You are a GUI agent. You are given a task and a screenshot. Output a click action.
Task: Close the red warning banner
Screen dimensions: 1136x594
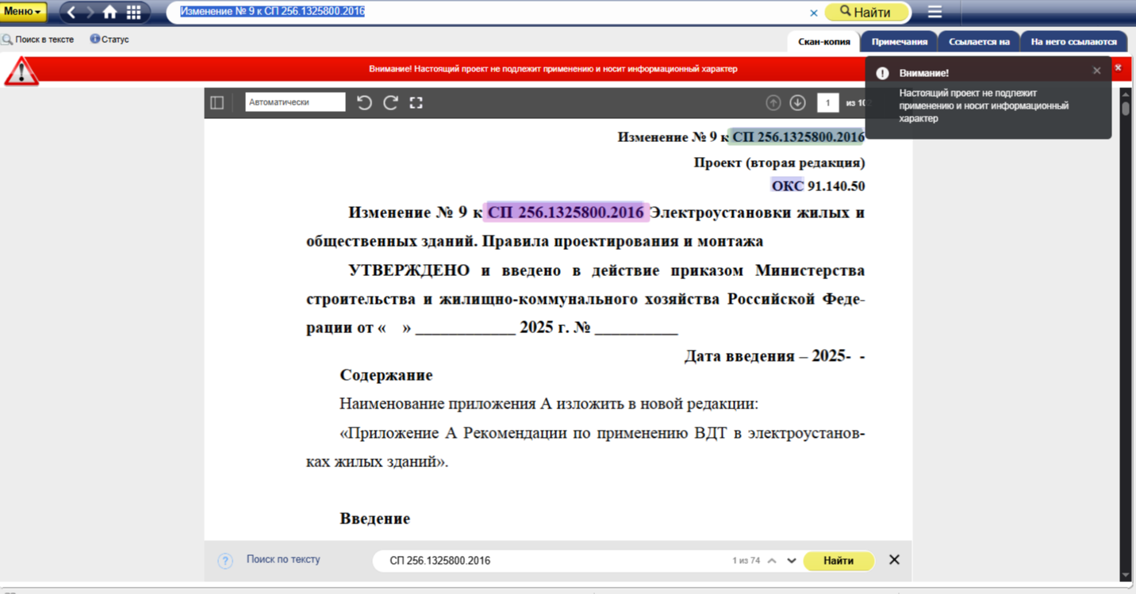1118,68
